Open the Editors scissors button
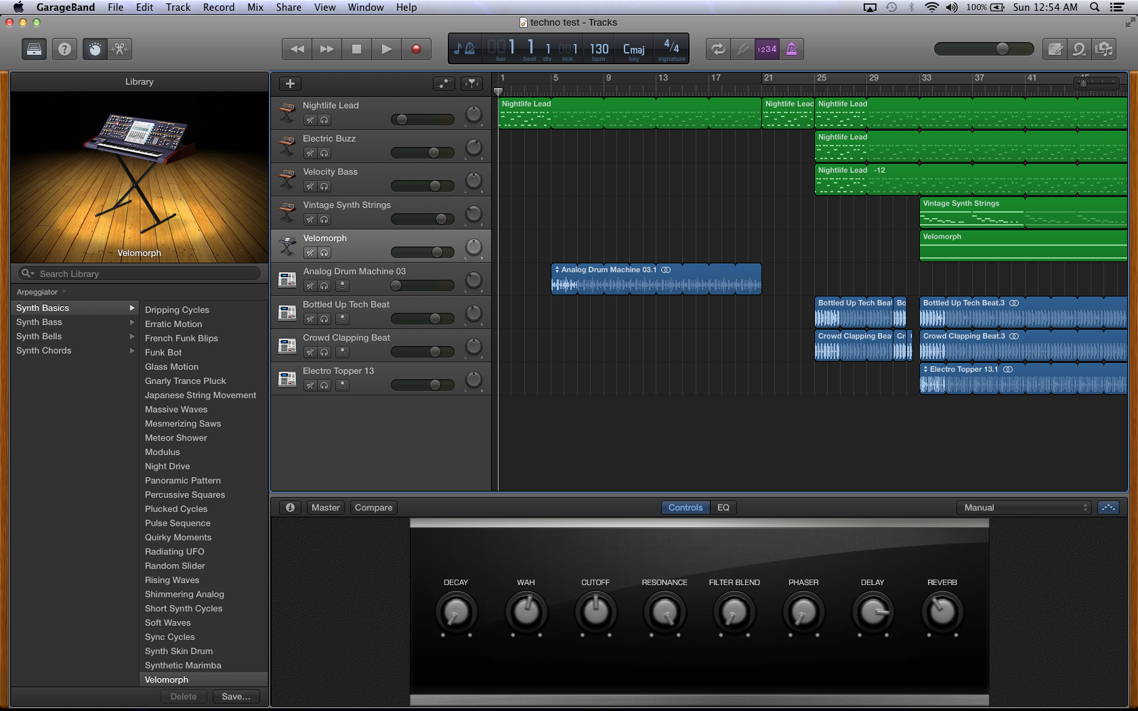The height and width of the screenshot is (711, 1138). click(119, 49)
